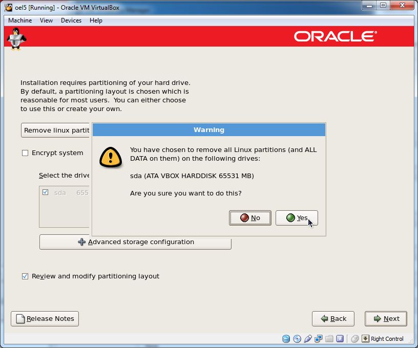Click 'Are you sure you want to do this?' text
418x348 pixels.
click(x=186, y=193)
